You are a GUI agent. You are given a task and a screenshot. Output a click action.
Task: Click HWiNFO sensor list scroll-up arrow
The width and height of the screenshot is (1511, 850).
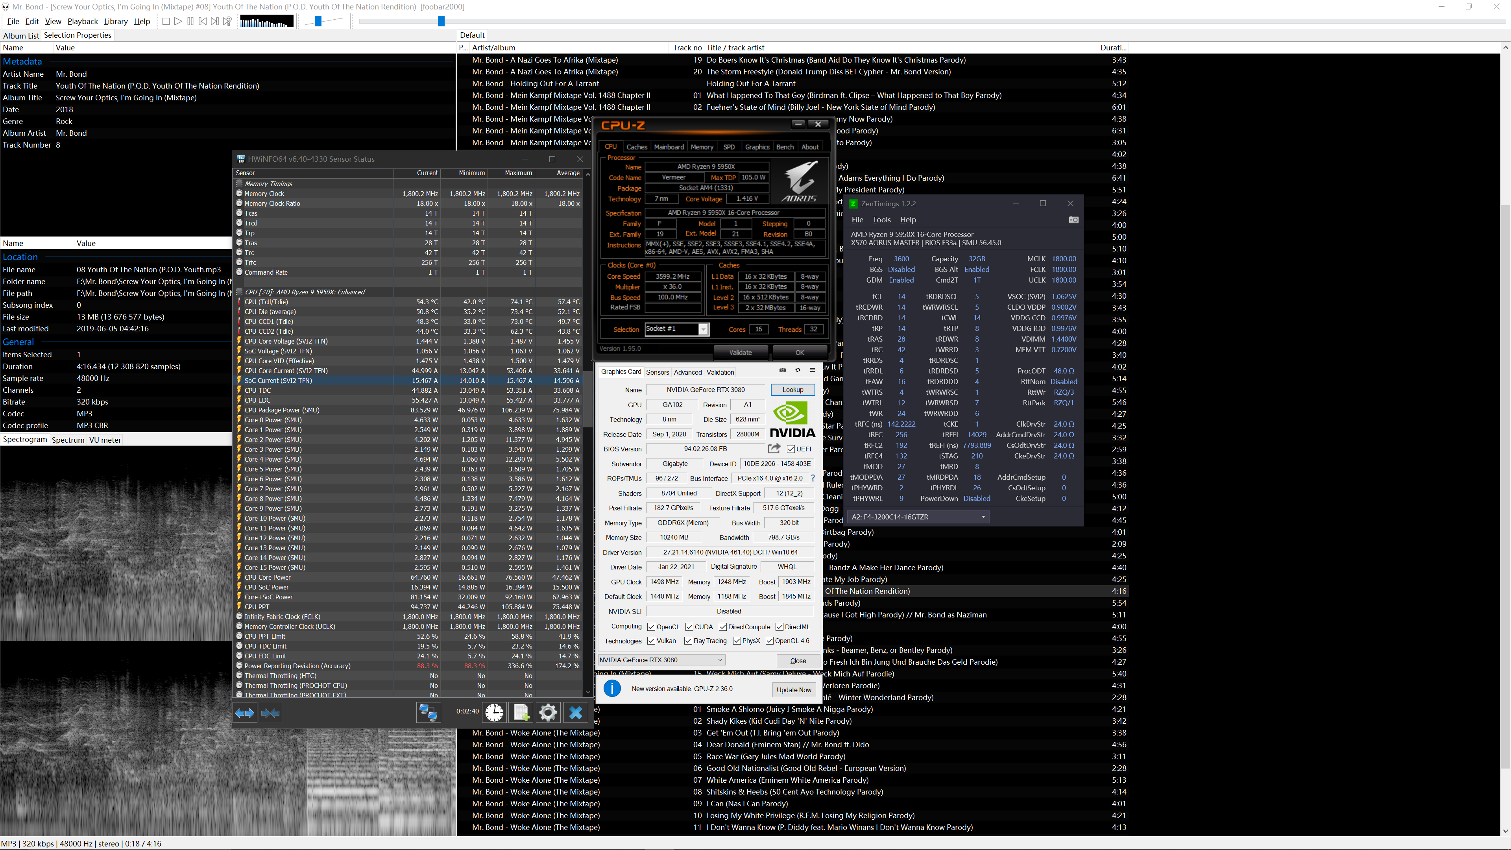(588, 174)
